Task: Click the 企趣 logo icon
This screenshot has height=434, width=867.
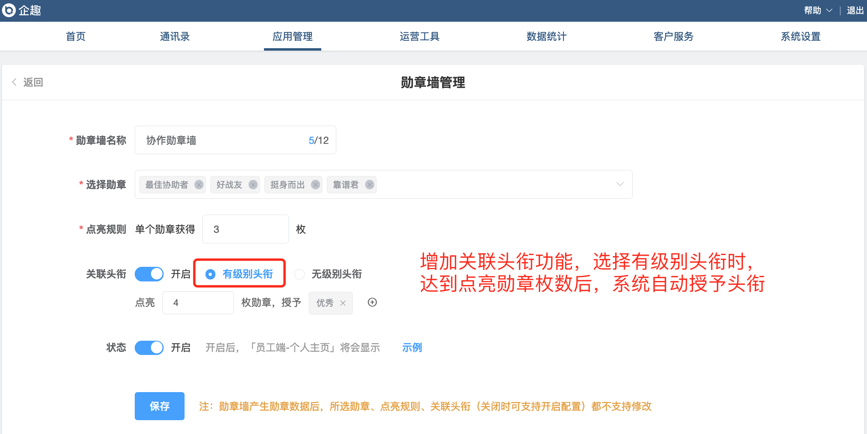Action: [x=9, y=10]
